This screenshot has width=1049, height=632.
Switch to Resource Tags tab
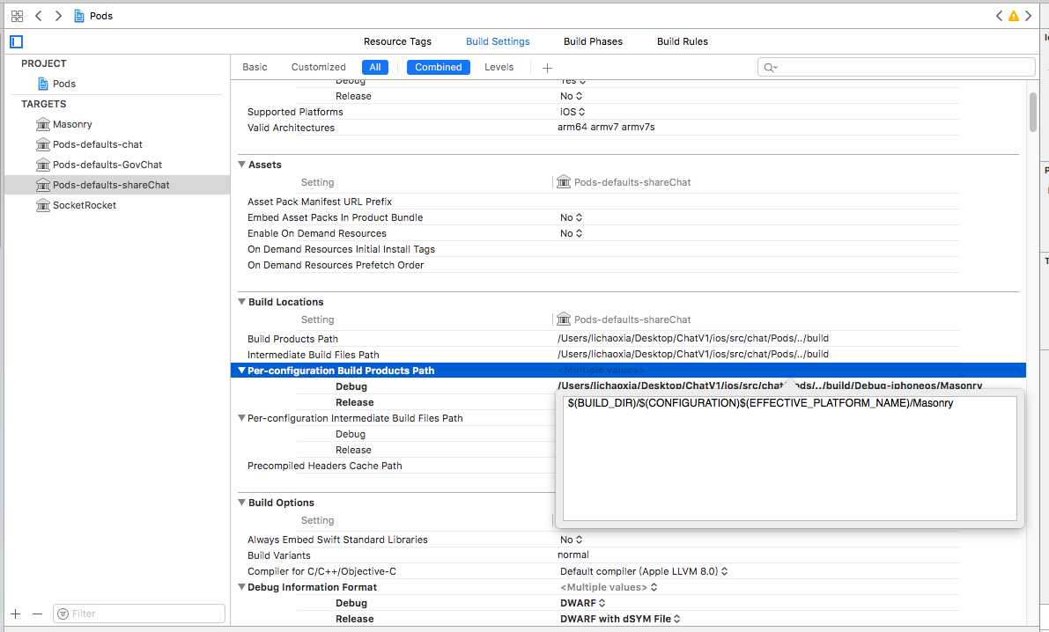point(397,41)
